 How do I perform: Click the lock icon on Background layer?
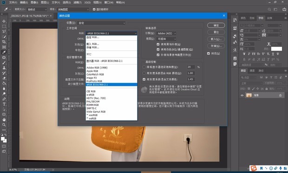click(280, 95)
